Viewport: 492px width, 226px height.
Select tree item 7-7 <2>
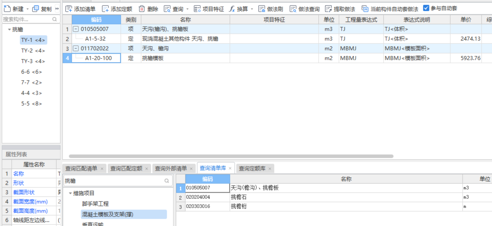32,82
